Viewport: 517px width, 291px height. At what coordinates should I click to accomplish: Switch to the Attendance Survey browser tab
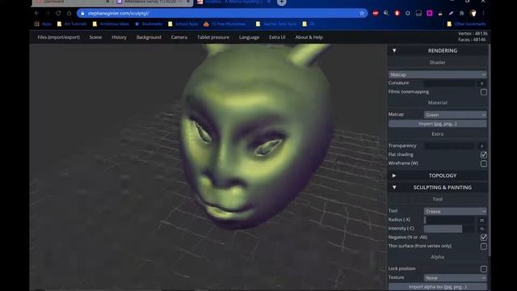153,2
